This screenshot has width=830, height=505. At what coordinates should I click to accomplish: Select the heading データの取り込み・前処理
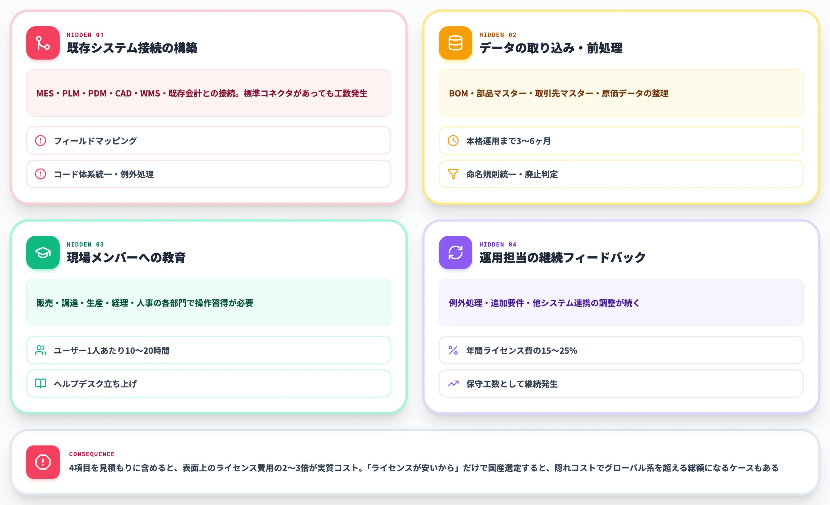(550, 48)
